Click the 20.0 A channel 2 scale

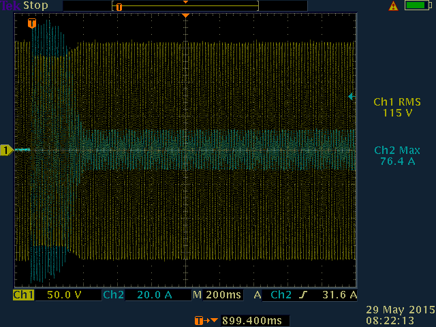tap(155, 295)
